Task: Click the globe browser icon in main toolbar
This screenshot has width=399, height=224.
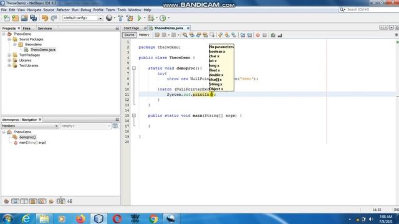Action: (x=109, y=18)
